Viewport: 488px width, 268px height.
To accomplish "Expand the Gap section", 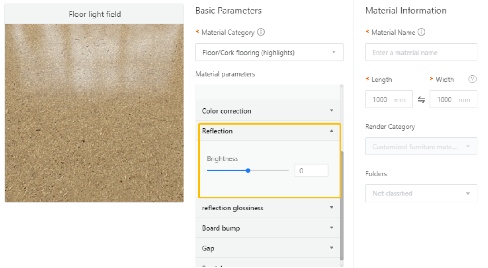I will coord(268,248).
